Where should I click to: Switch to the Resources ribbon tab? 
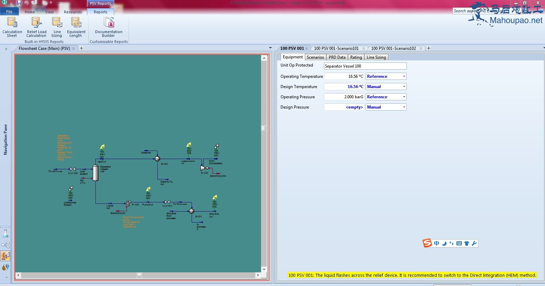pos(73,12)
